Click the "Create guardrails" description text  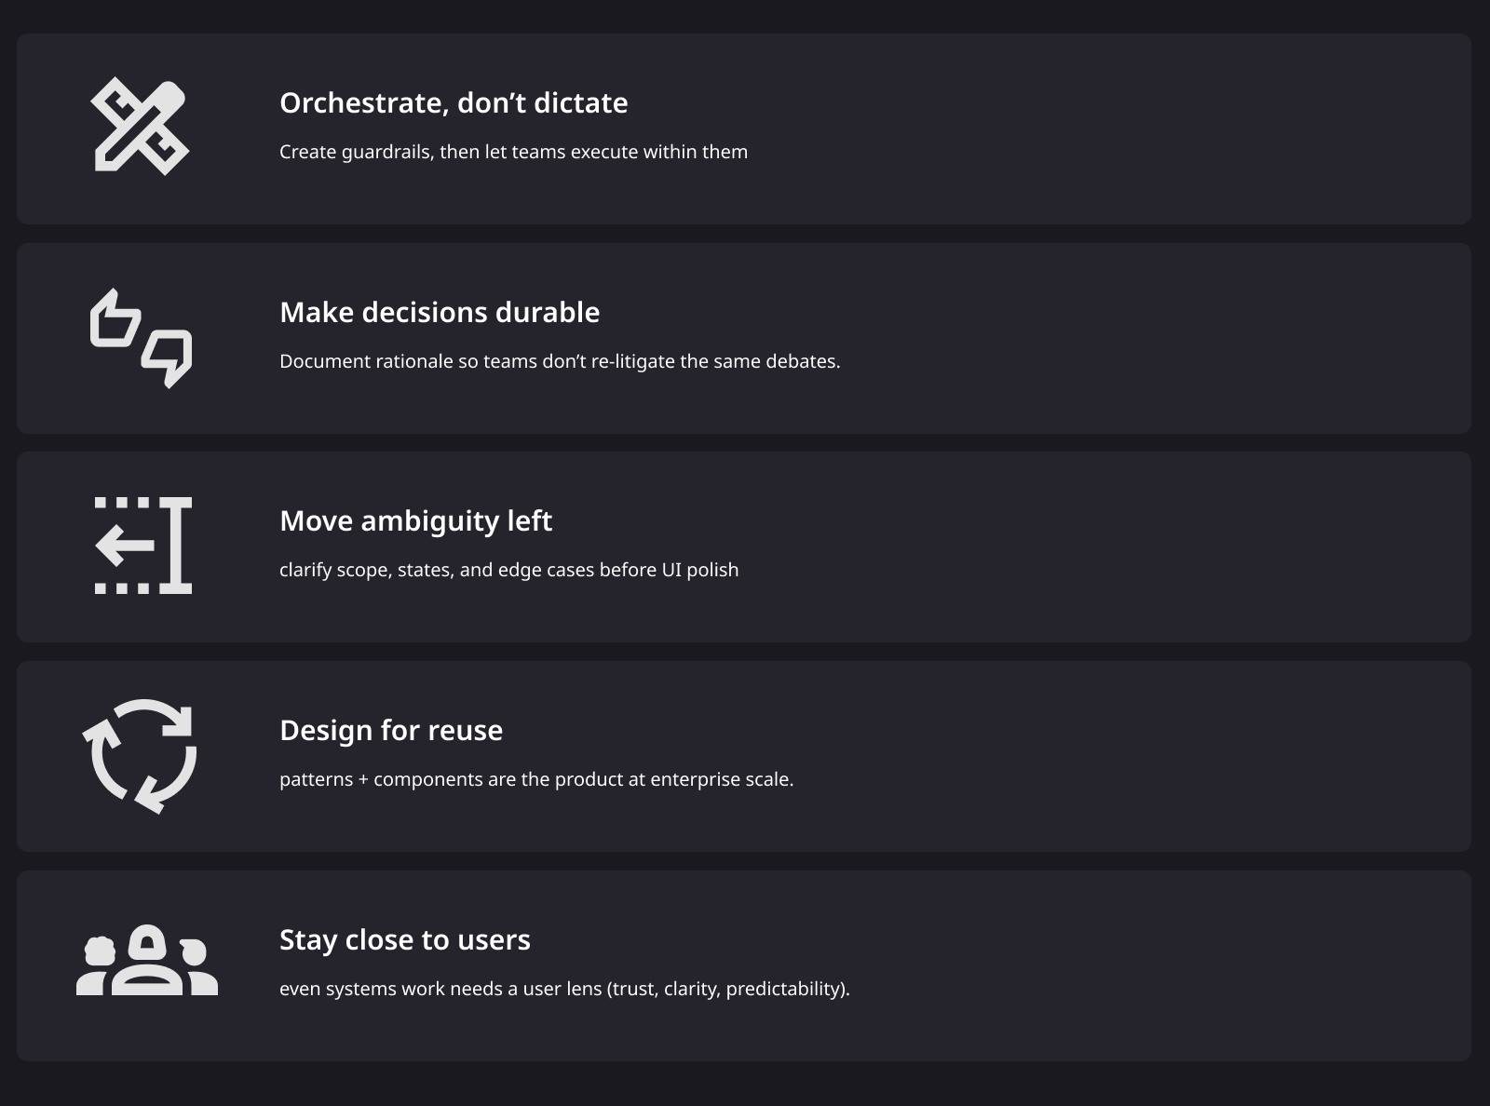[513, 152]
